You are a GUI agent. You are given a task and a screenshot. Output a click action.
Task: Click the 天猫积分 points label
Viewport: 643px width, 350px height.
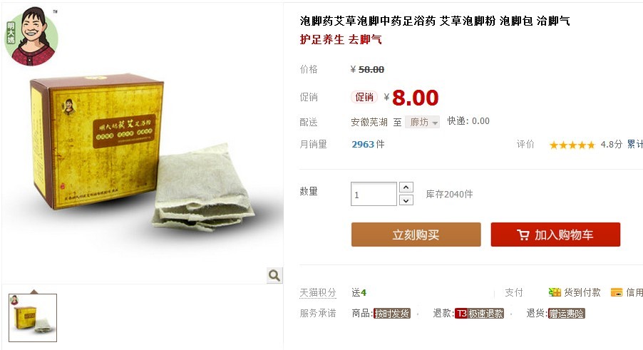tap(318, 292)
